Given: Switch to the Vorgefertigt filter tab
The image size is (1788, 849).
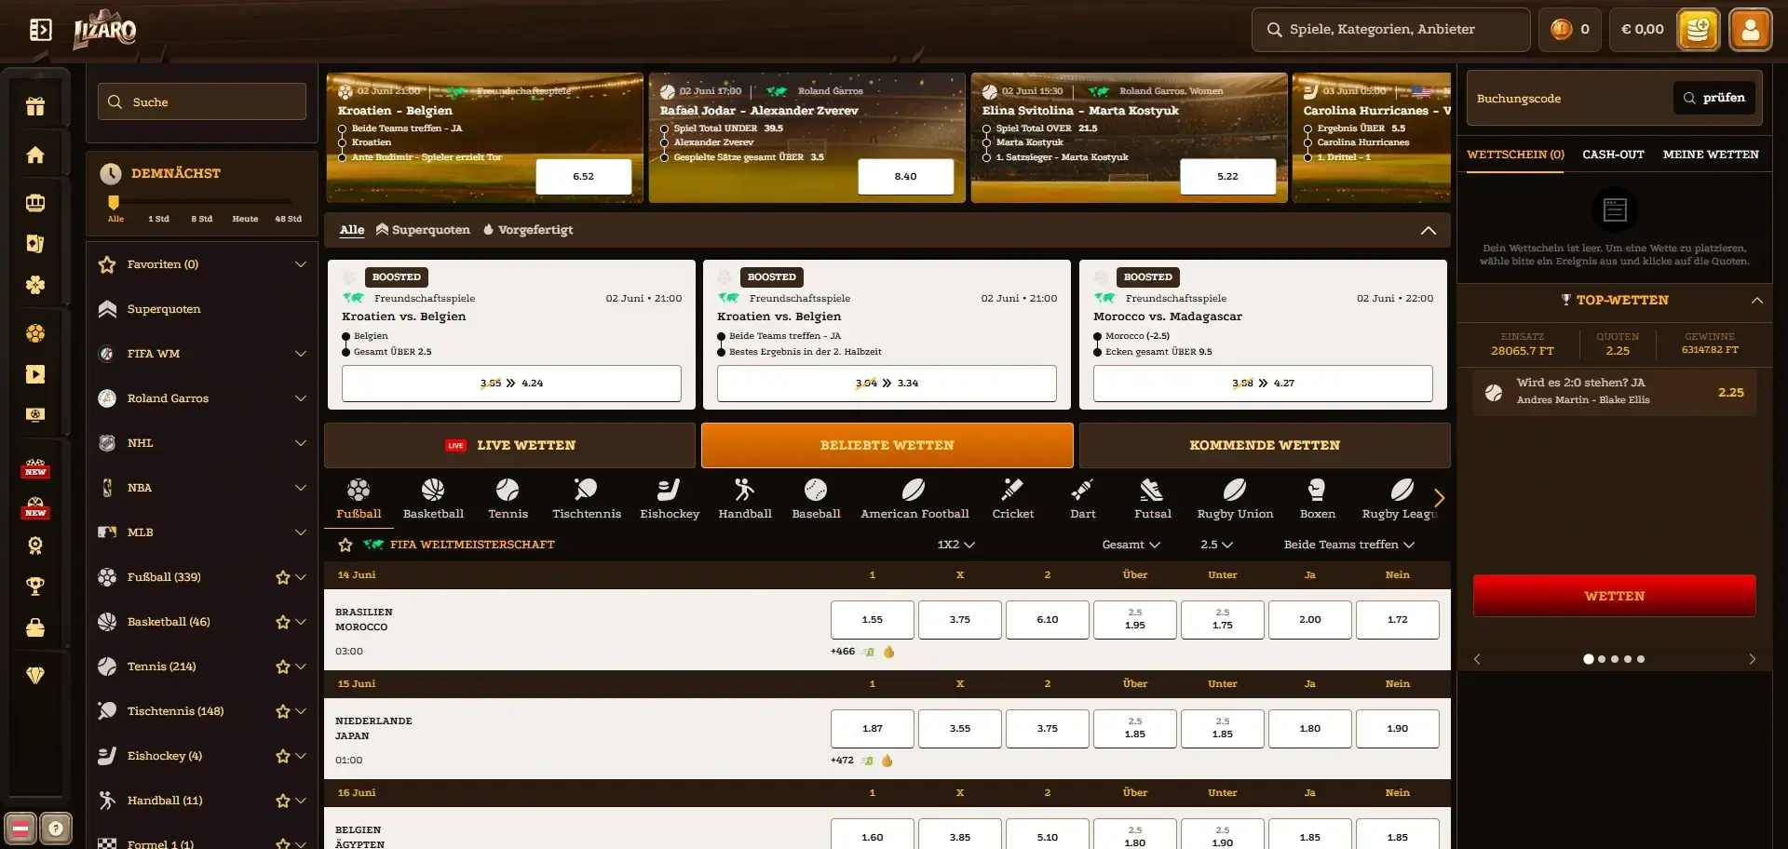Looking at the screenshot, I should [x=527, y=230].
